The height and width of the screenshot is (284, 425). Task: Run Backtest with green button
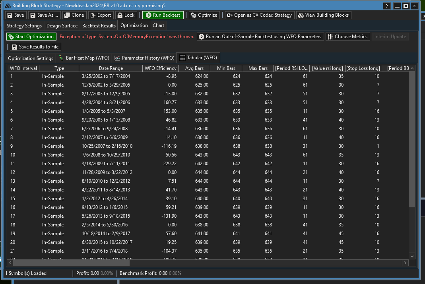point(163,15)
